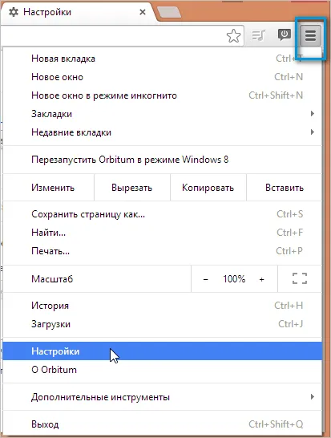Choose Новое окно menu item

click(163, 77)
